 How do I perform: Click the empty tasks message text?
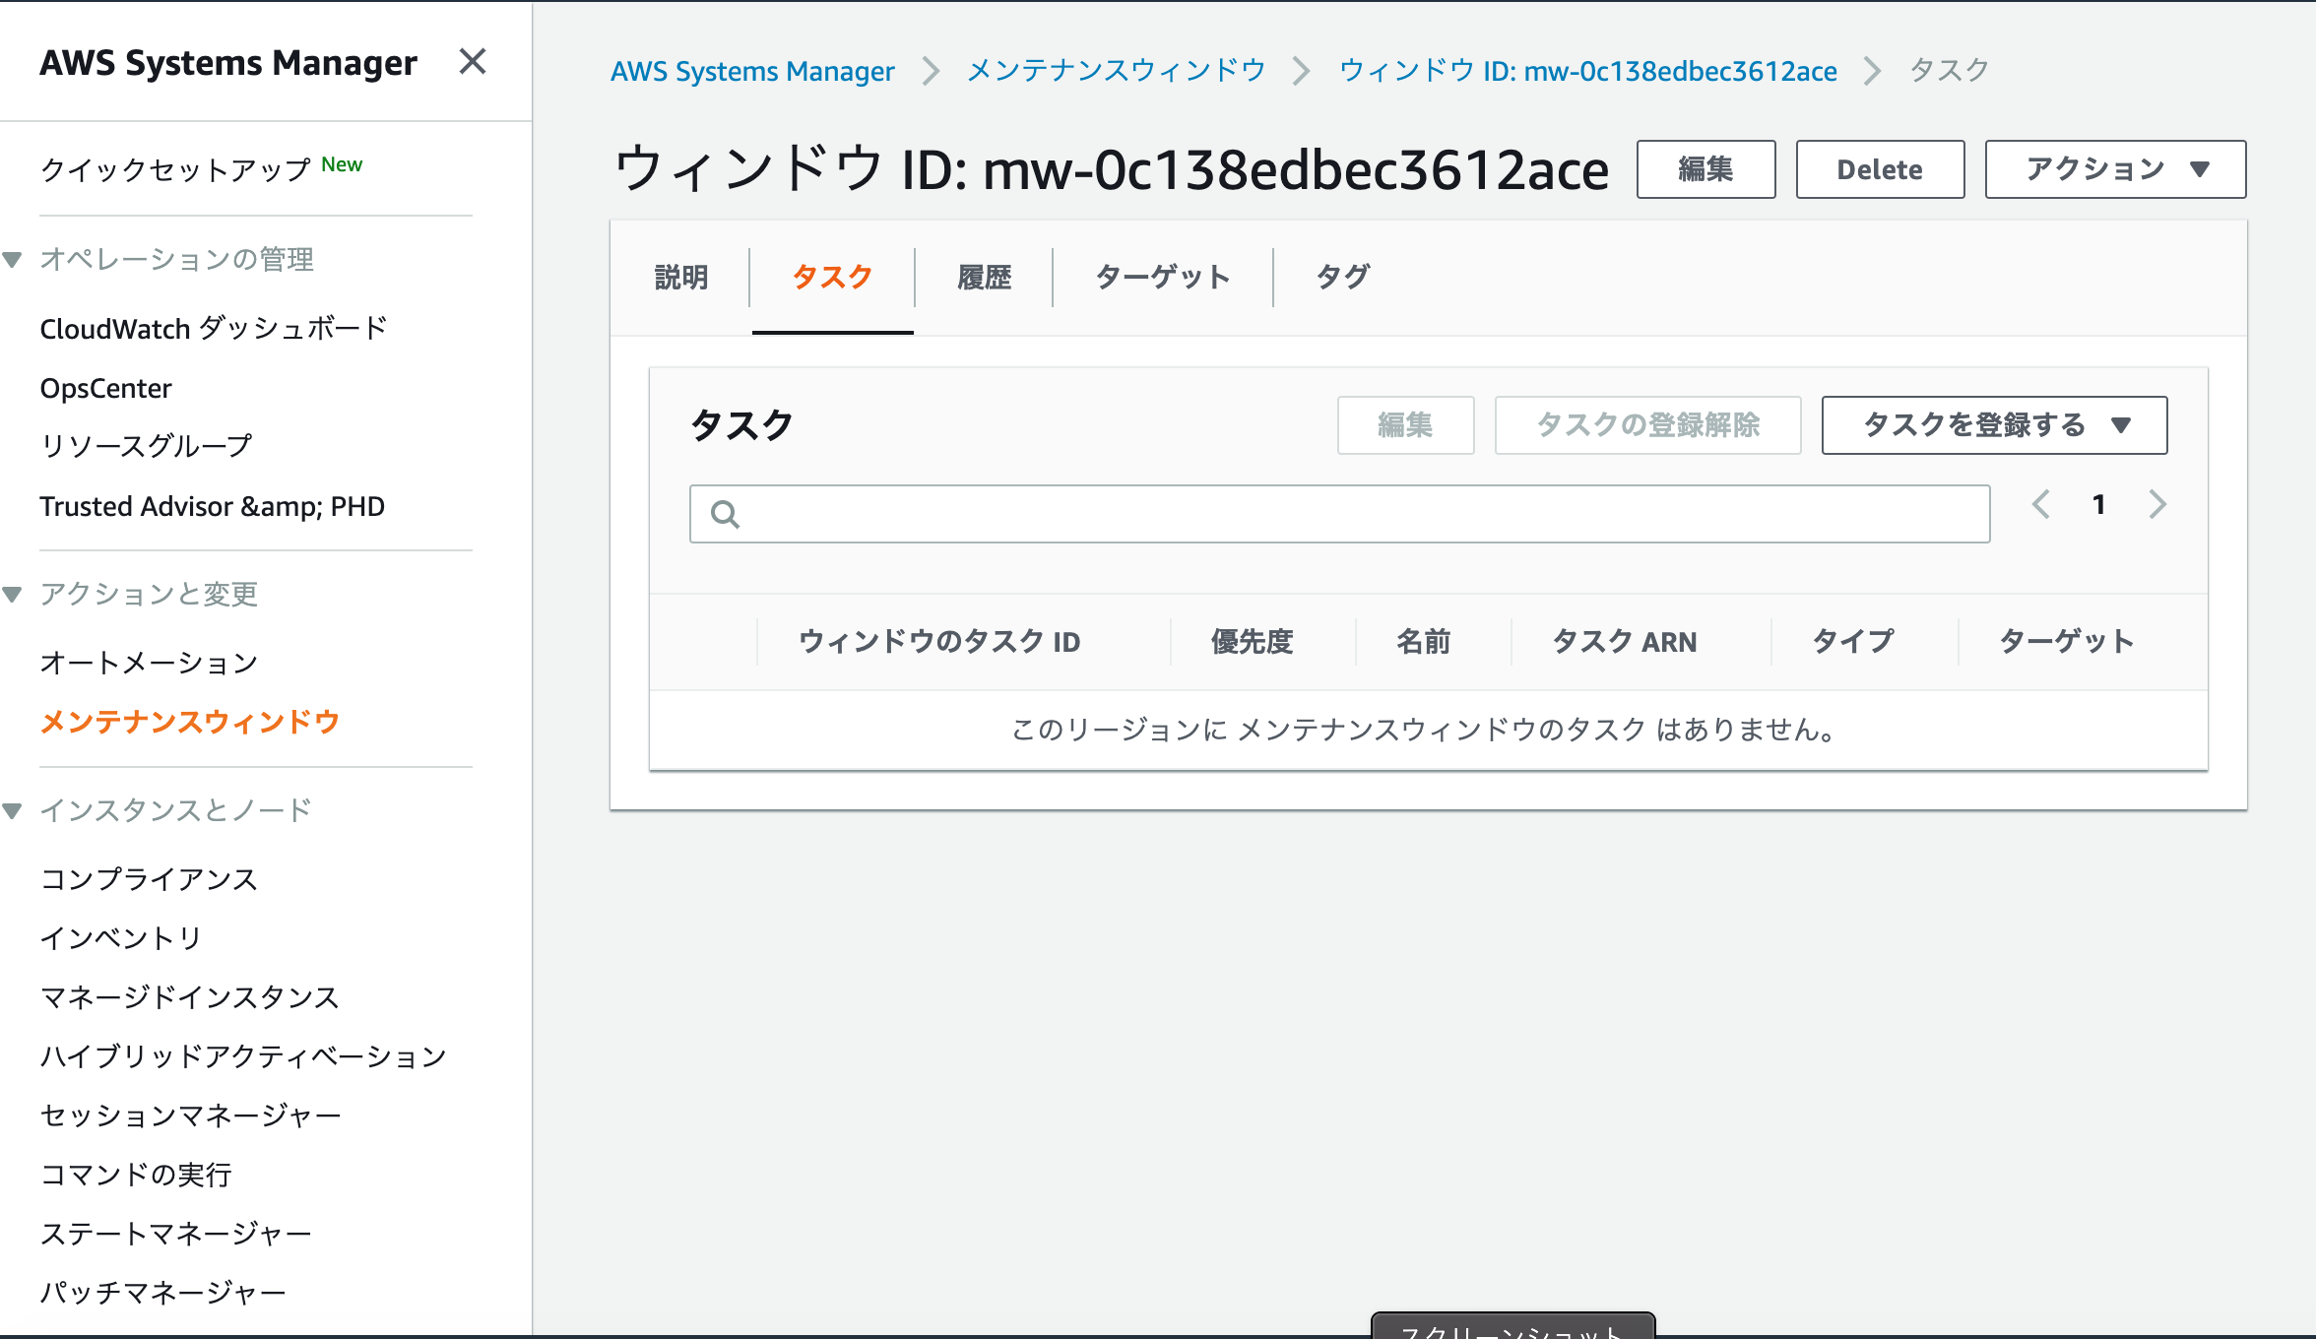(x=1428, y=730)
